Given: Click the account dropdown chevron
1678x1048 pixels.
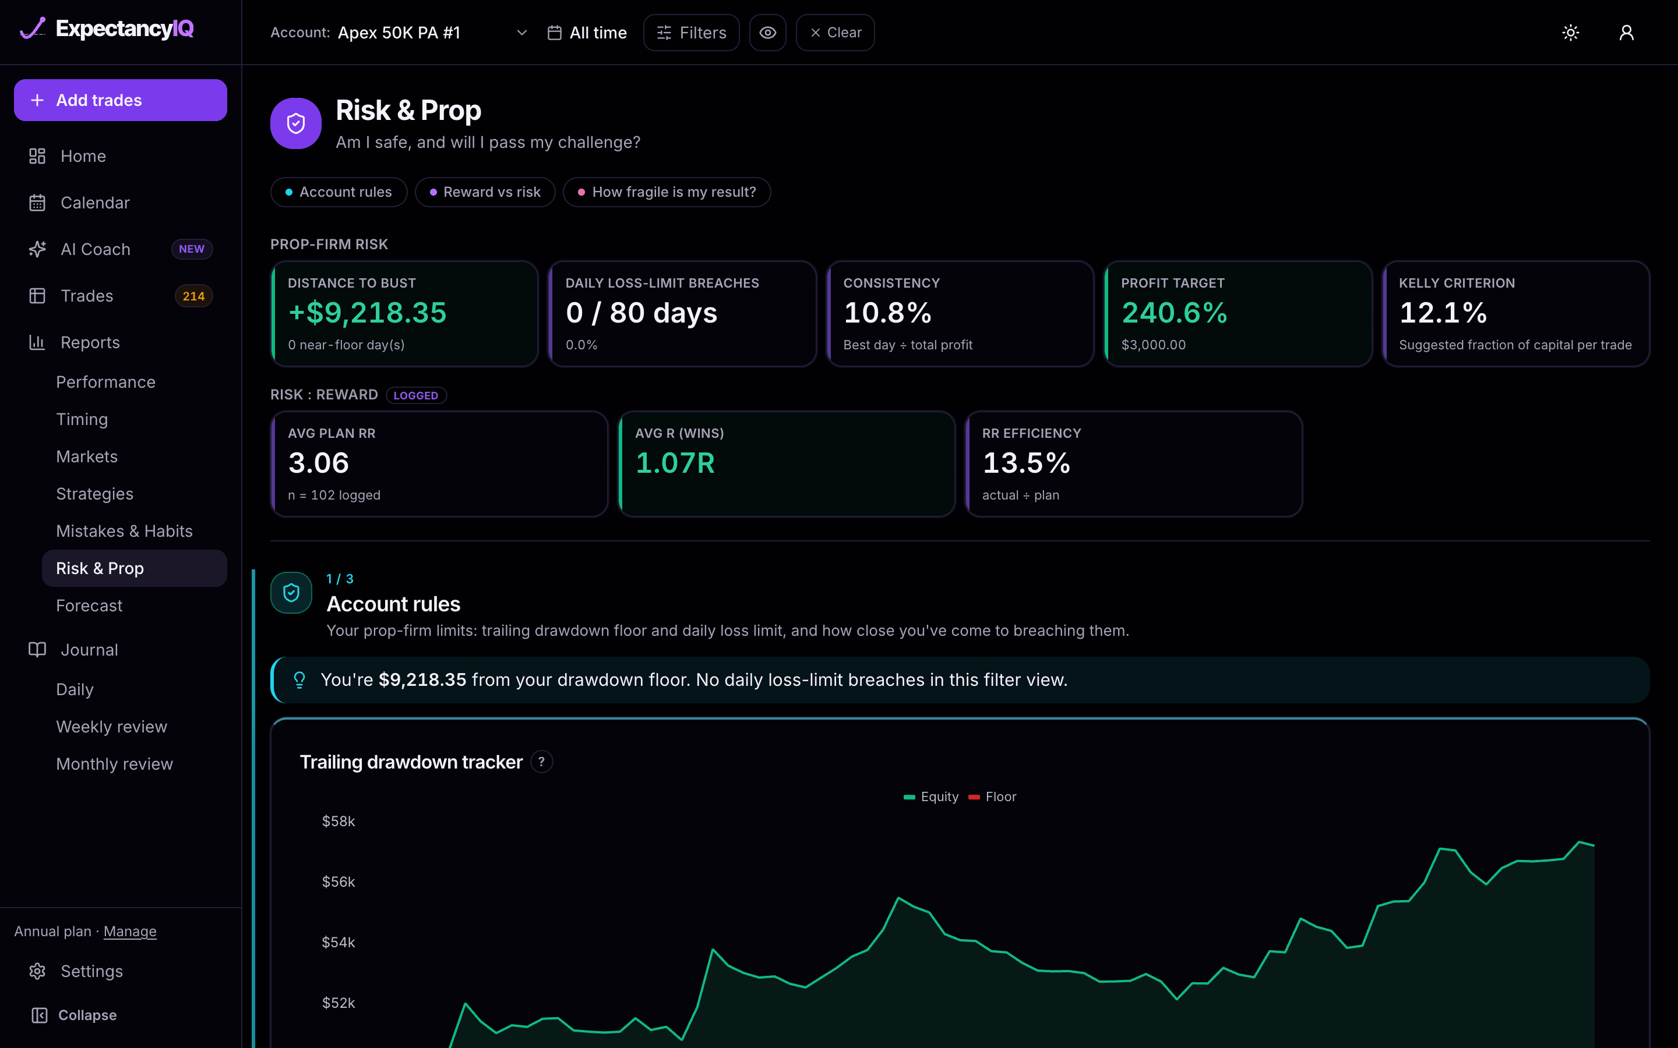Looking at the screenshot, I should point(522,33).
